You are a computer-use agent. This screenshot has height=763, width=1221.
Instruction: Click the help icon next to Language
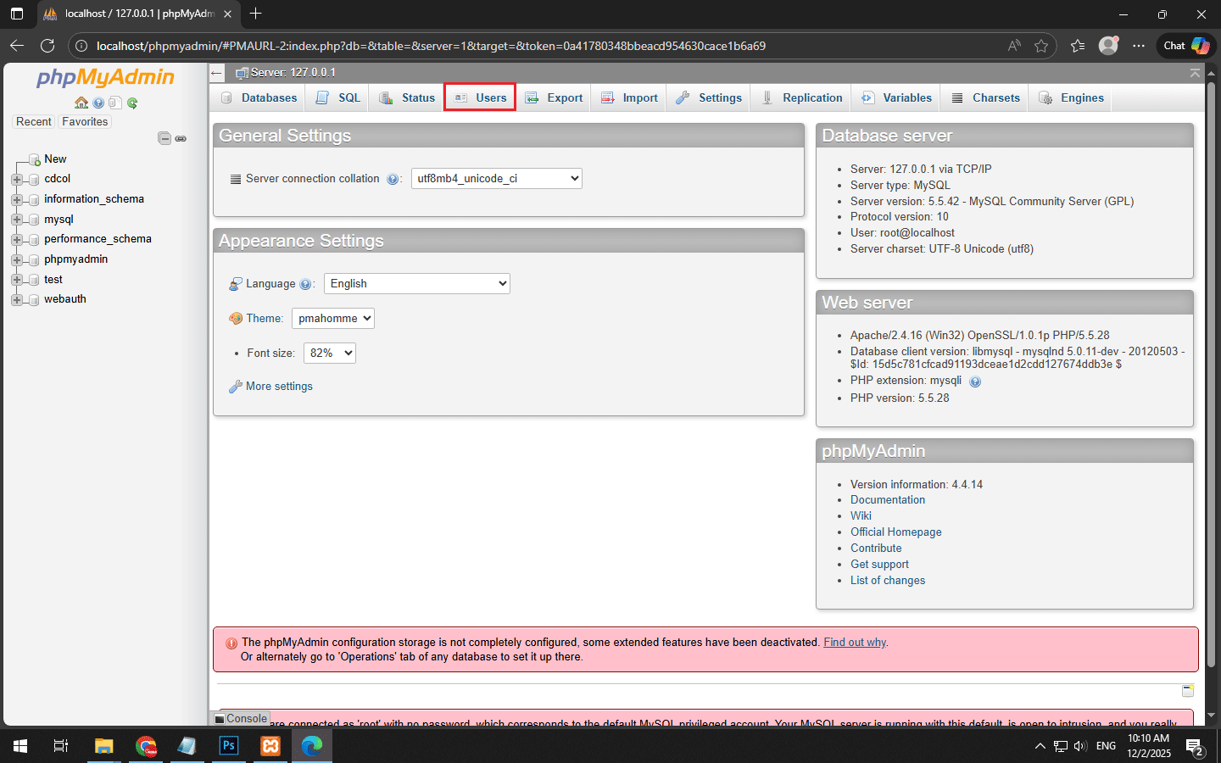tap(305, 284)
